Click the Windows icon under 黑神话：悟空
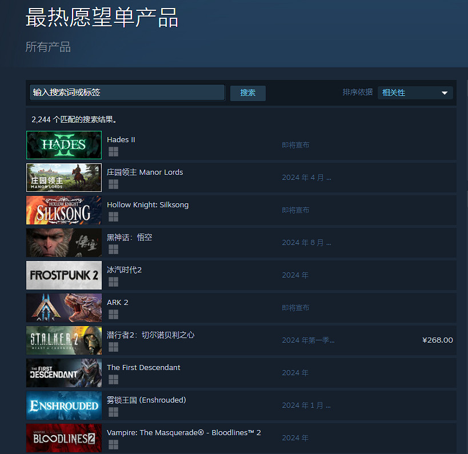468x454 pixels. pos(113,250)
